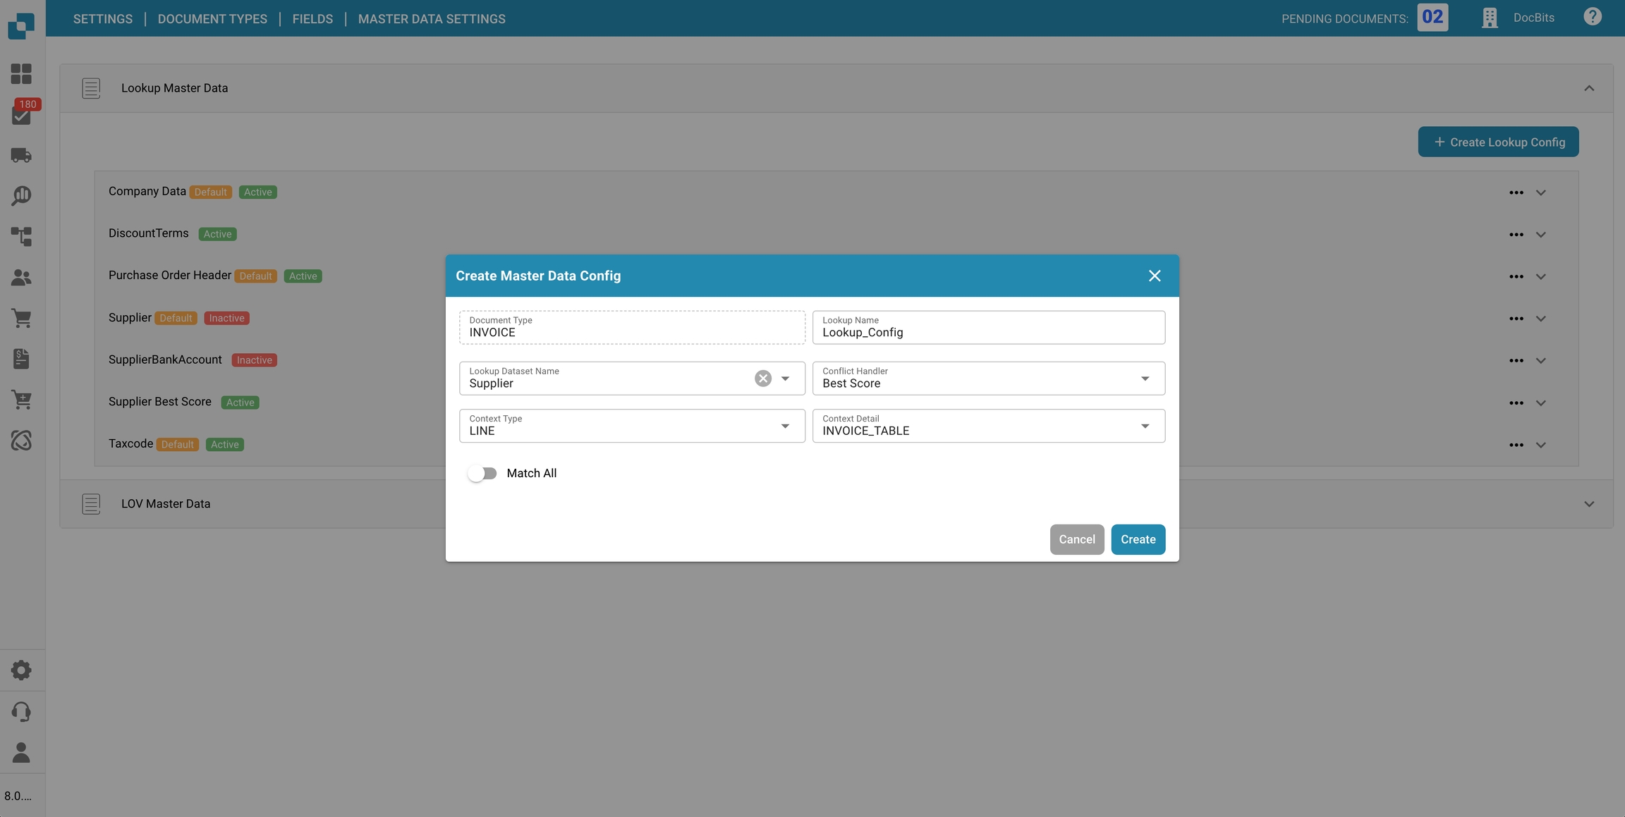
Task: Open the Conflict Handler dropdown
Action: (1144, 379)
